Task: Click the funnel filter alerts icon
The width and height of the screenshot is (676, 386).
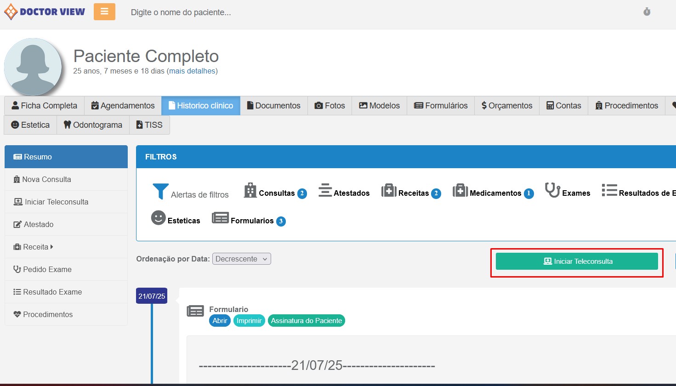Action: [x=160, y=192]
